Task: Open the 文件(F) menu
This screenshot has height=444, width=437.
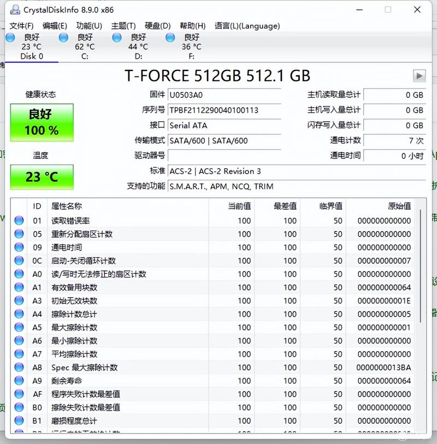Action: coord(21,26)
